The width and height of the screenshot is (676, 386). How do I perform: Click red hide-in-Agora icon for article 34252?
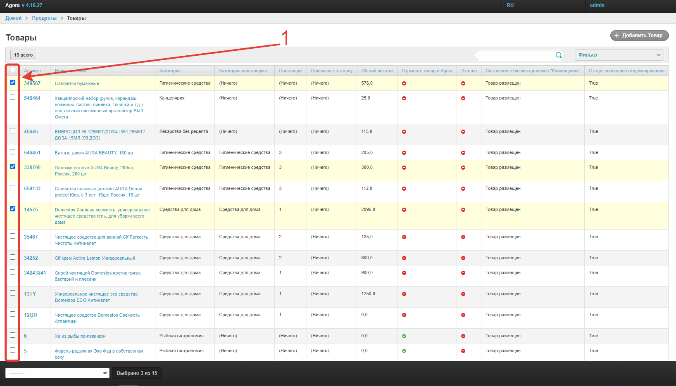(404, 258)
